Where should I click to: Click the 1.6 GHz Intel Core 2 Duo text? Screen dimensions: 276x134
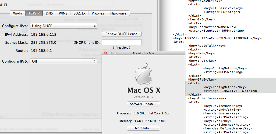pos(152,113)
